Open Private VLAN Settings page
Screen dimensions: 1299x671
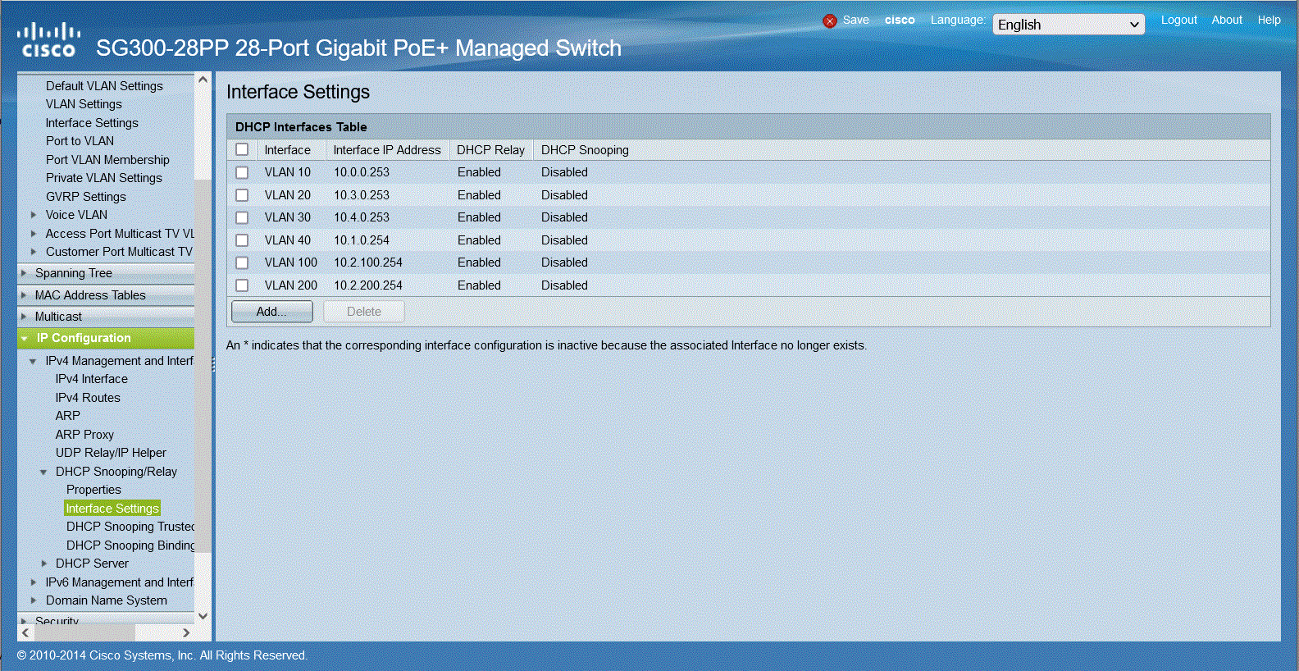[104, 178]
